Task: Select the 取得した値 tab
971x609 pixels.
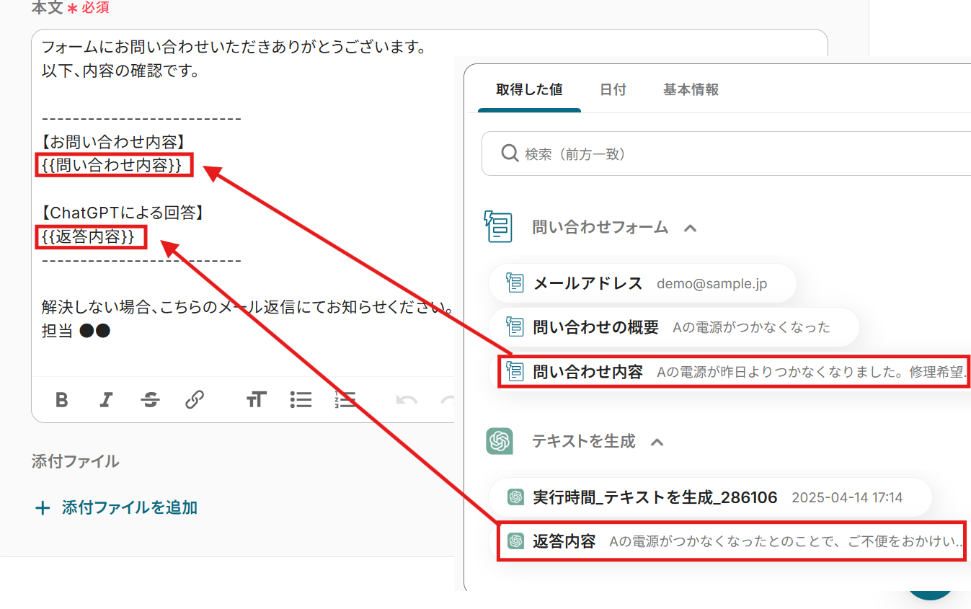Action: coord(529,90)
